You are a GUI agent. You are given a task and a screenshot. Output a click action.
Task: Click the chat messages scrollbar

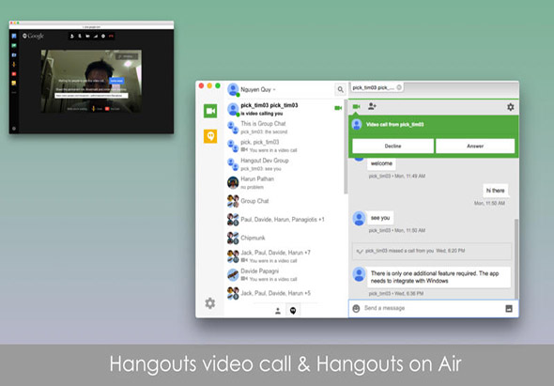pyautogui.click(x=516, y=258)
